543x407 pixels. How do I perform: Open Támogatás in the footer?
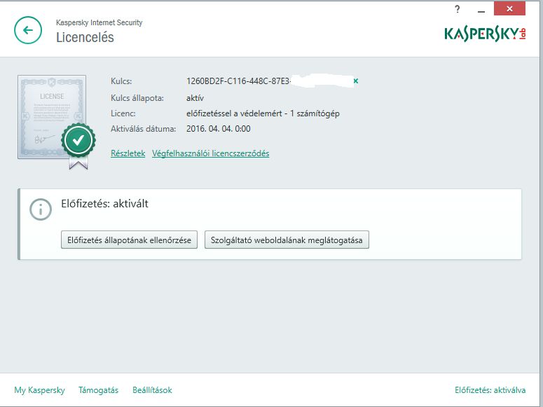98,390
